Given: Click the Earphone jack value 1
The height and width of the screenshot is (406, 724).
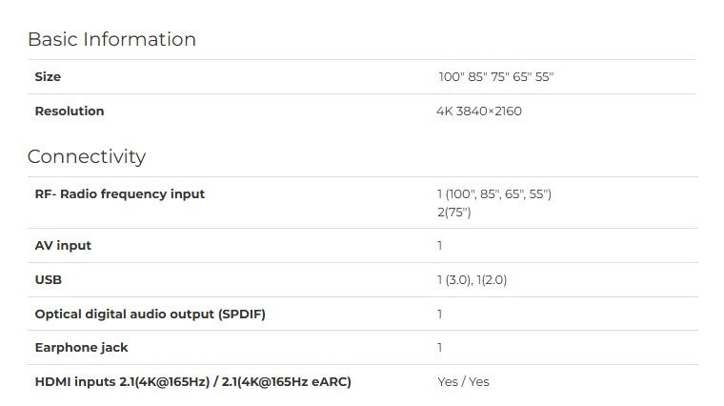Looking at the screenshot, I should tap(440, 347).
